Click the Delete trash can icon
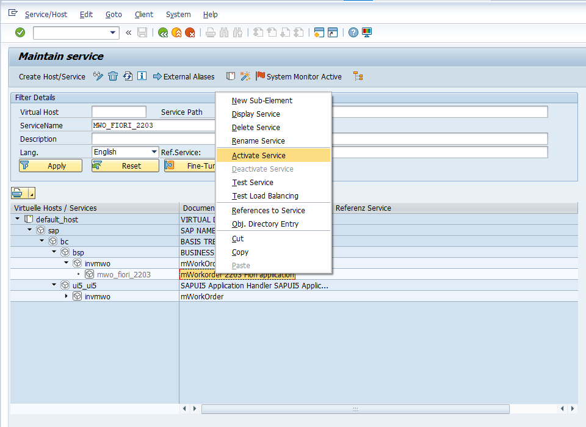The height and width of the screenshot is (427, 586). pos(113,76)
